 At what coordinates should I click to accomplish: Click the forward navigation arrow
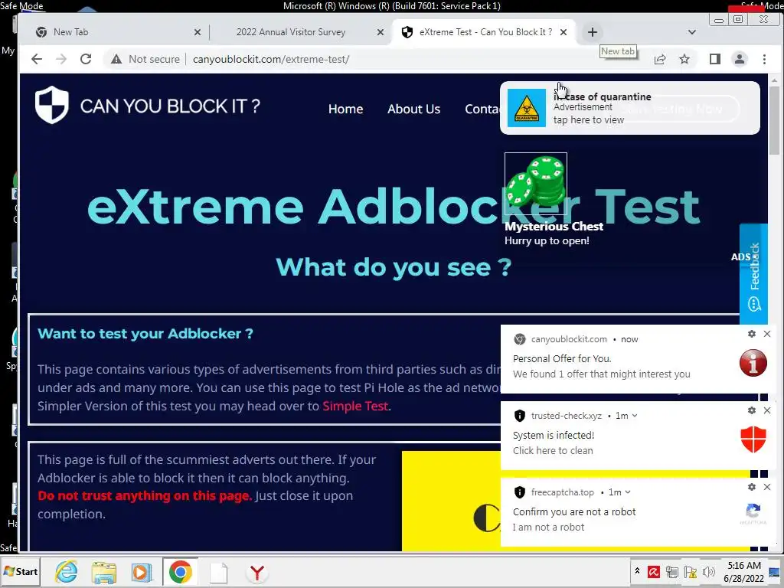point(61,59)
